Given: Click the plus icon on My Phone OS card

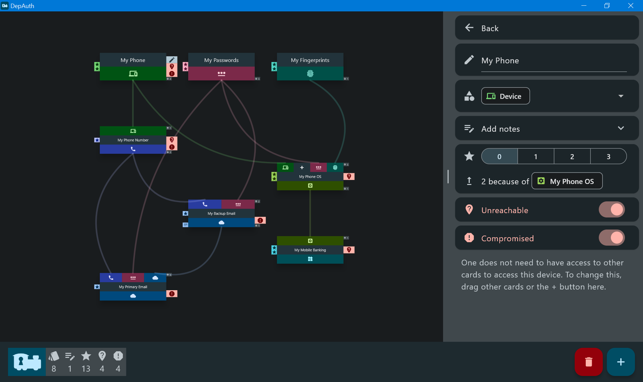Looking at the screenshot, I should 302,168.
